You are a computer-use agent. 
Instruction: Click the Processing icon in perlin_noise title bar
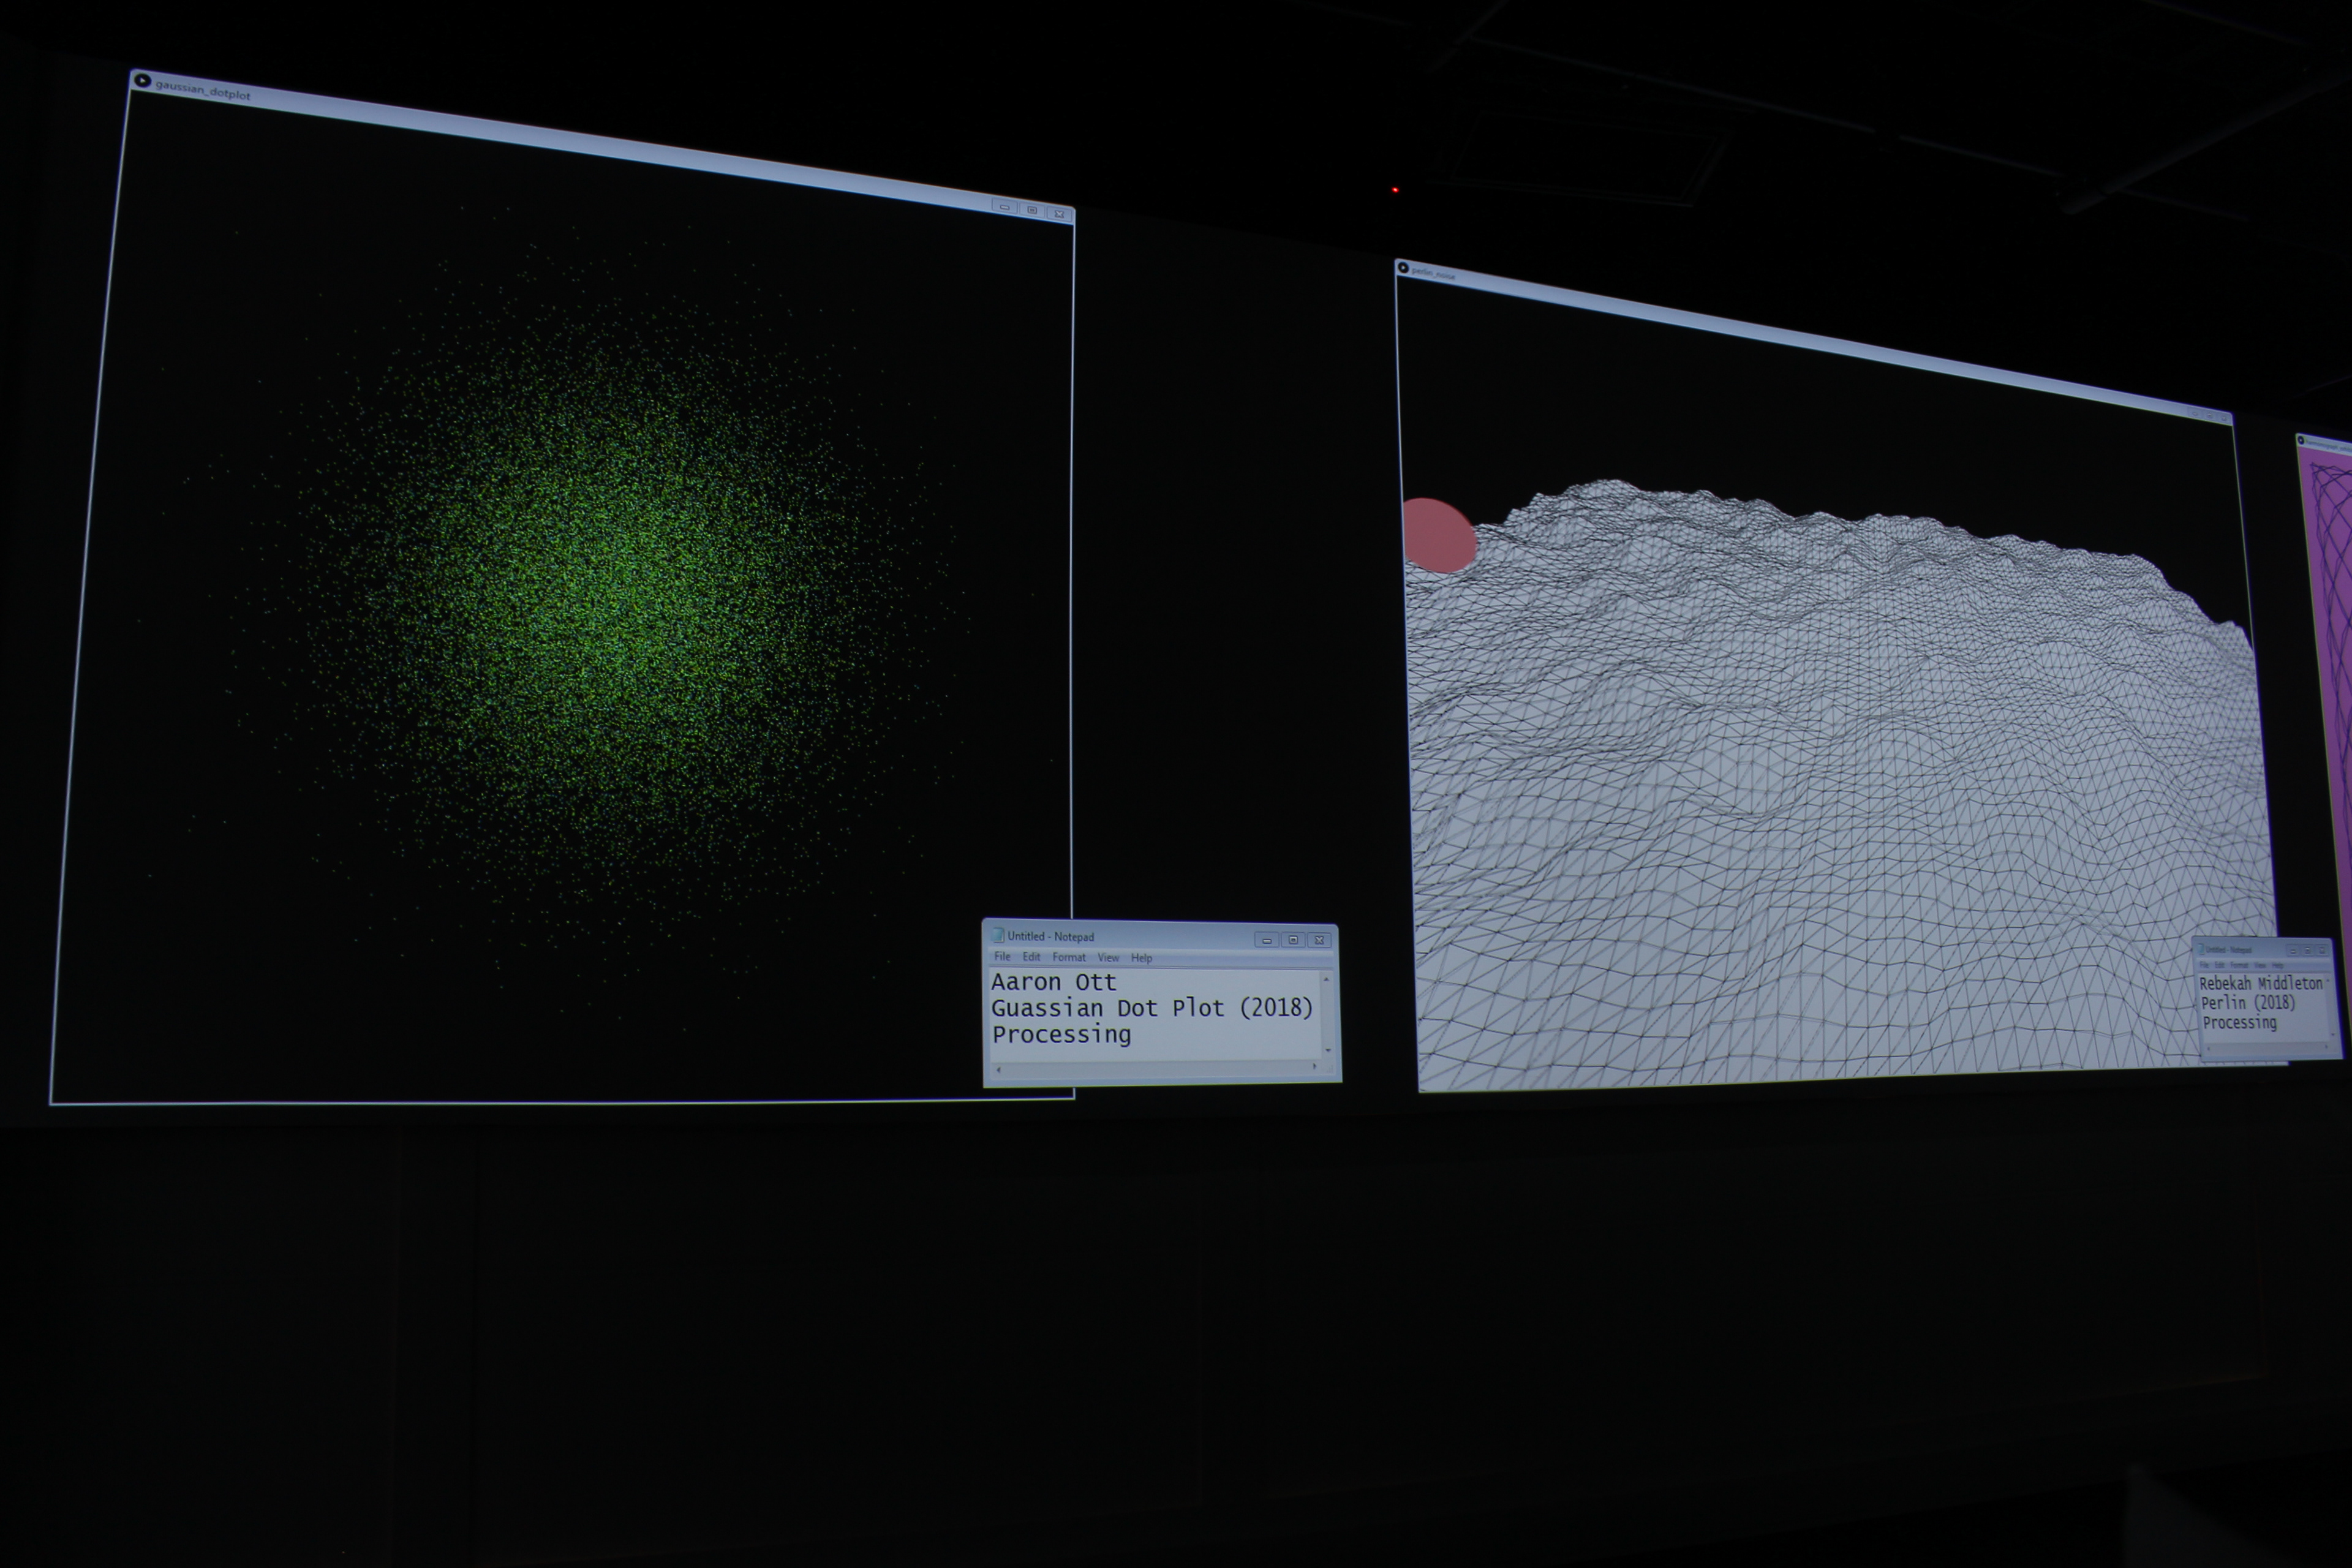1403,268
